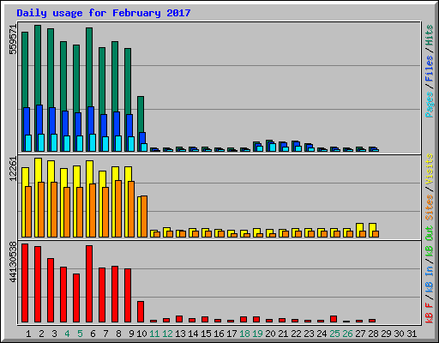Click green weekend day label 5
The image size is (439, 343).
[80, 334]
